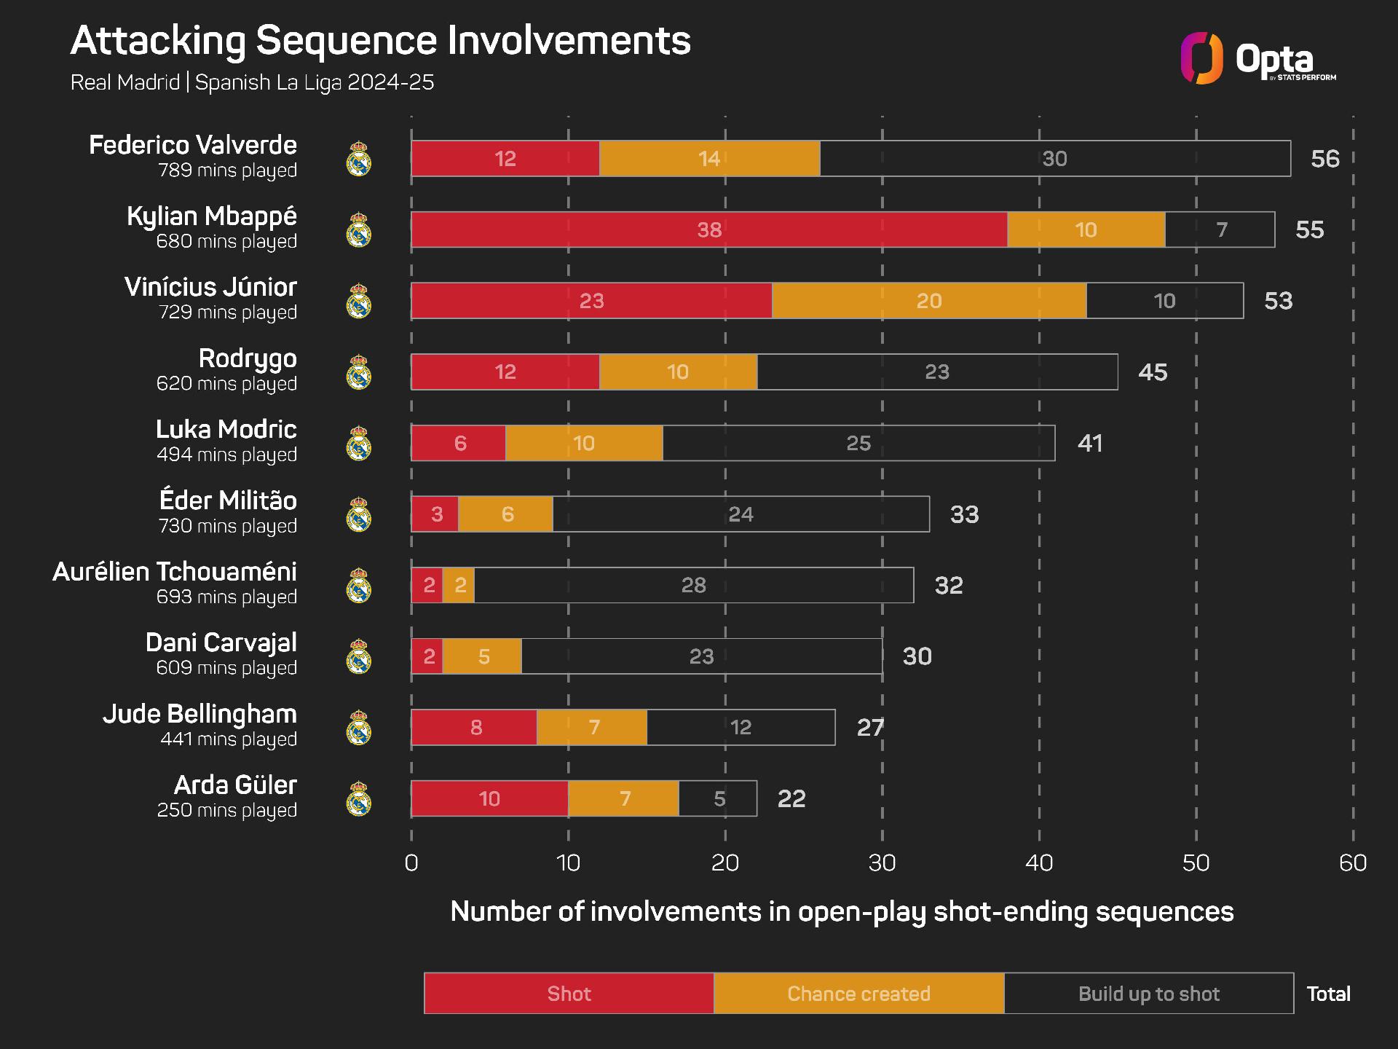Click the Dani Carvajal player name
The width and height of the screenshot is (1398, 1049).
pyautogui.click(x=221, y=643)
